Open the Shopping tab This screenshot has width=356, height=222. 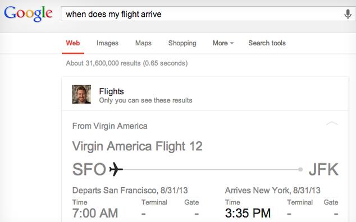[182, 43]
